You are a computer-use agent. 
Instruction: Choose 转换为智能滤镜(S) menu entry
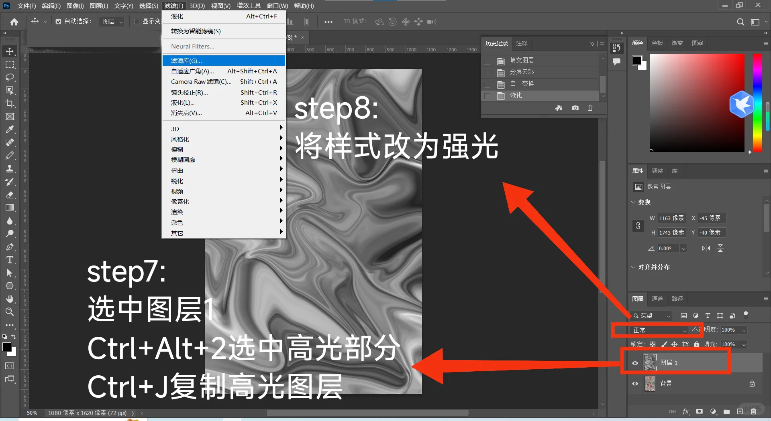pyautogui.click(x=224, y=31)
